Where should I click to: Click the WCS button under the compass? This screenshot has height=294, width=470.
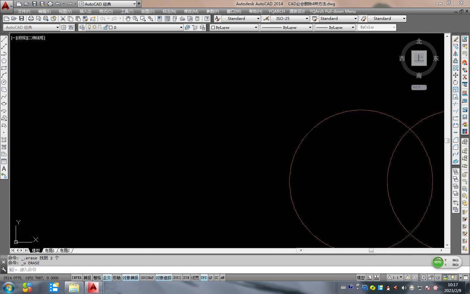tap(419, 87)
